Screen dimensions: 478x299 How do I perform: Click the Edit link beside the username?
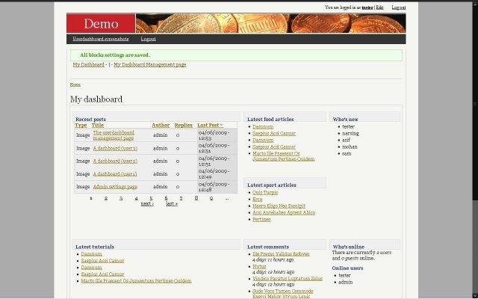point(379,7)
